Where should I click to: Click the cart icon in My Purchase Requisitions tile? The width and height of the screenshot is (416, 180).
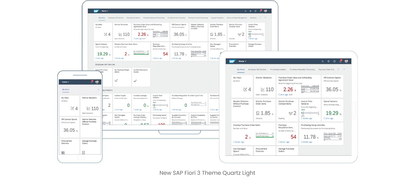coord(116,81)
